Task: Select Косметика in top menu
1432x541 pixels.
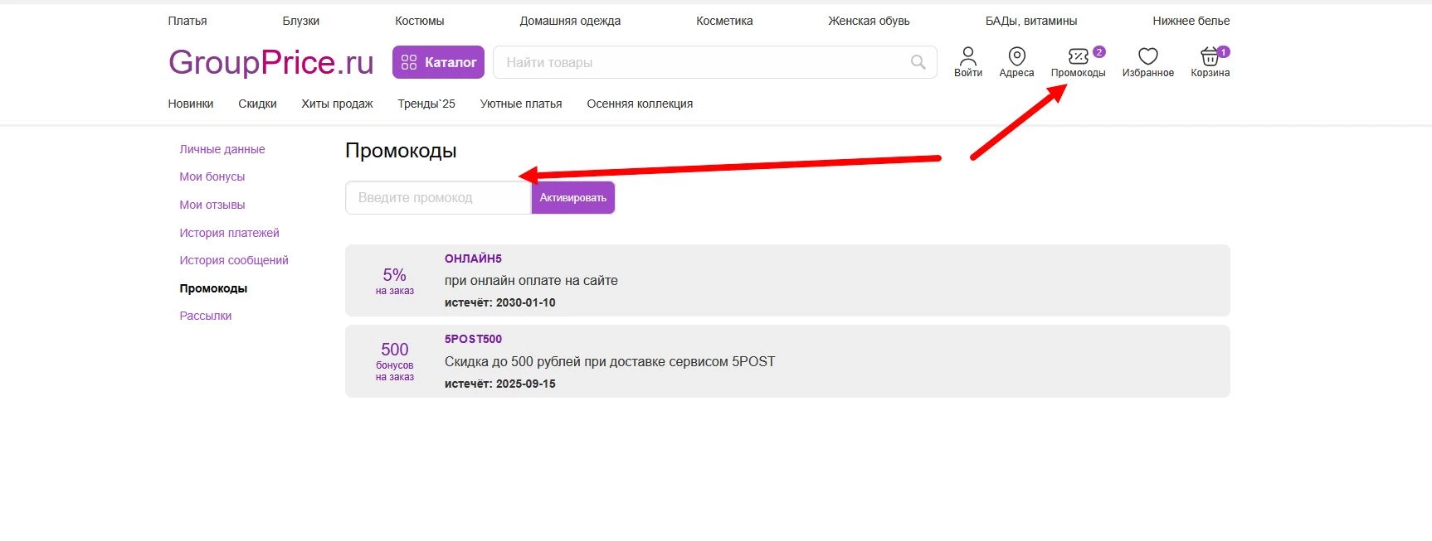Action: click(724, 21)
